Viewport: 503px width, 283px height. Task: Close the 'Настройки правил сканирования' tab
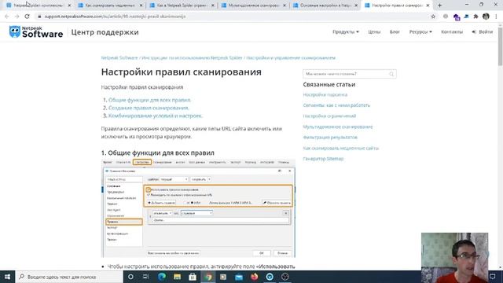[428, 6]
